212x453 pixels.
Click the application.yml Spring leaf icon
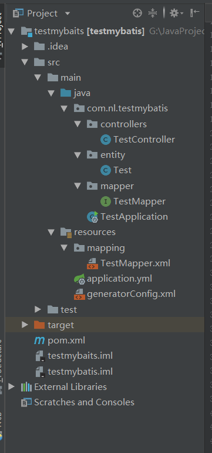79,279
